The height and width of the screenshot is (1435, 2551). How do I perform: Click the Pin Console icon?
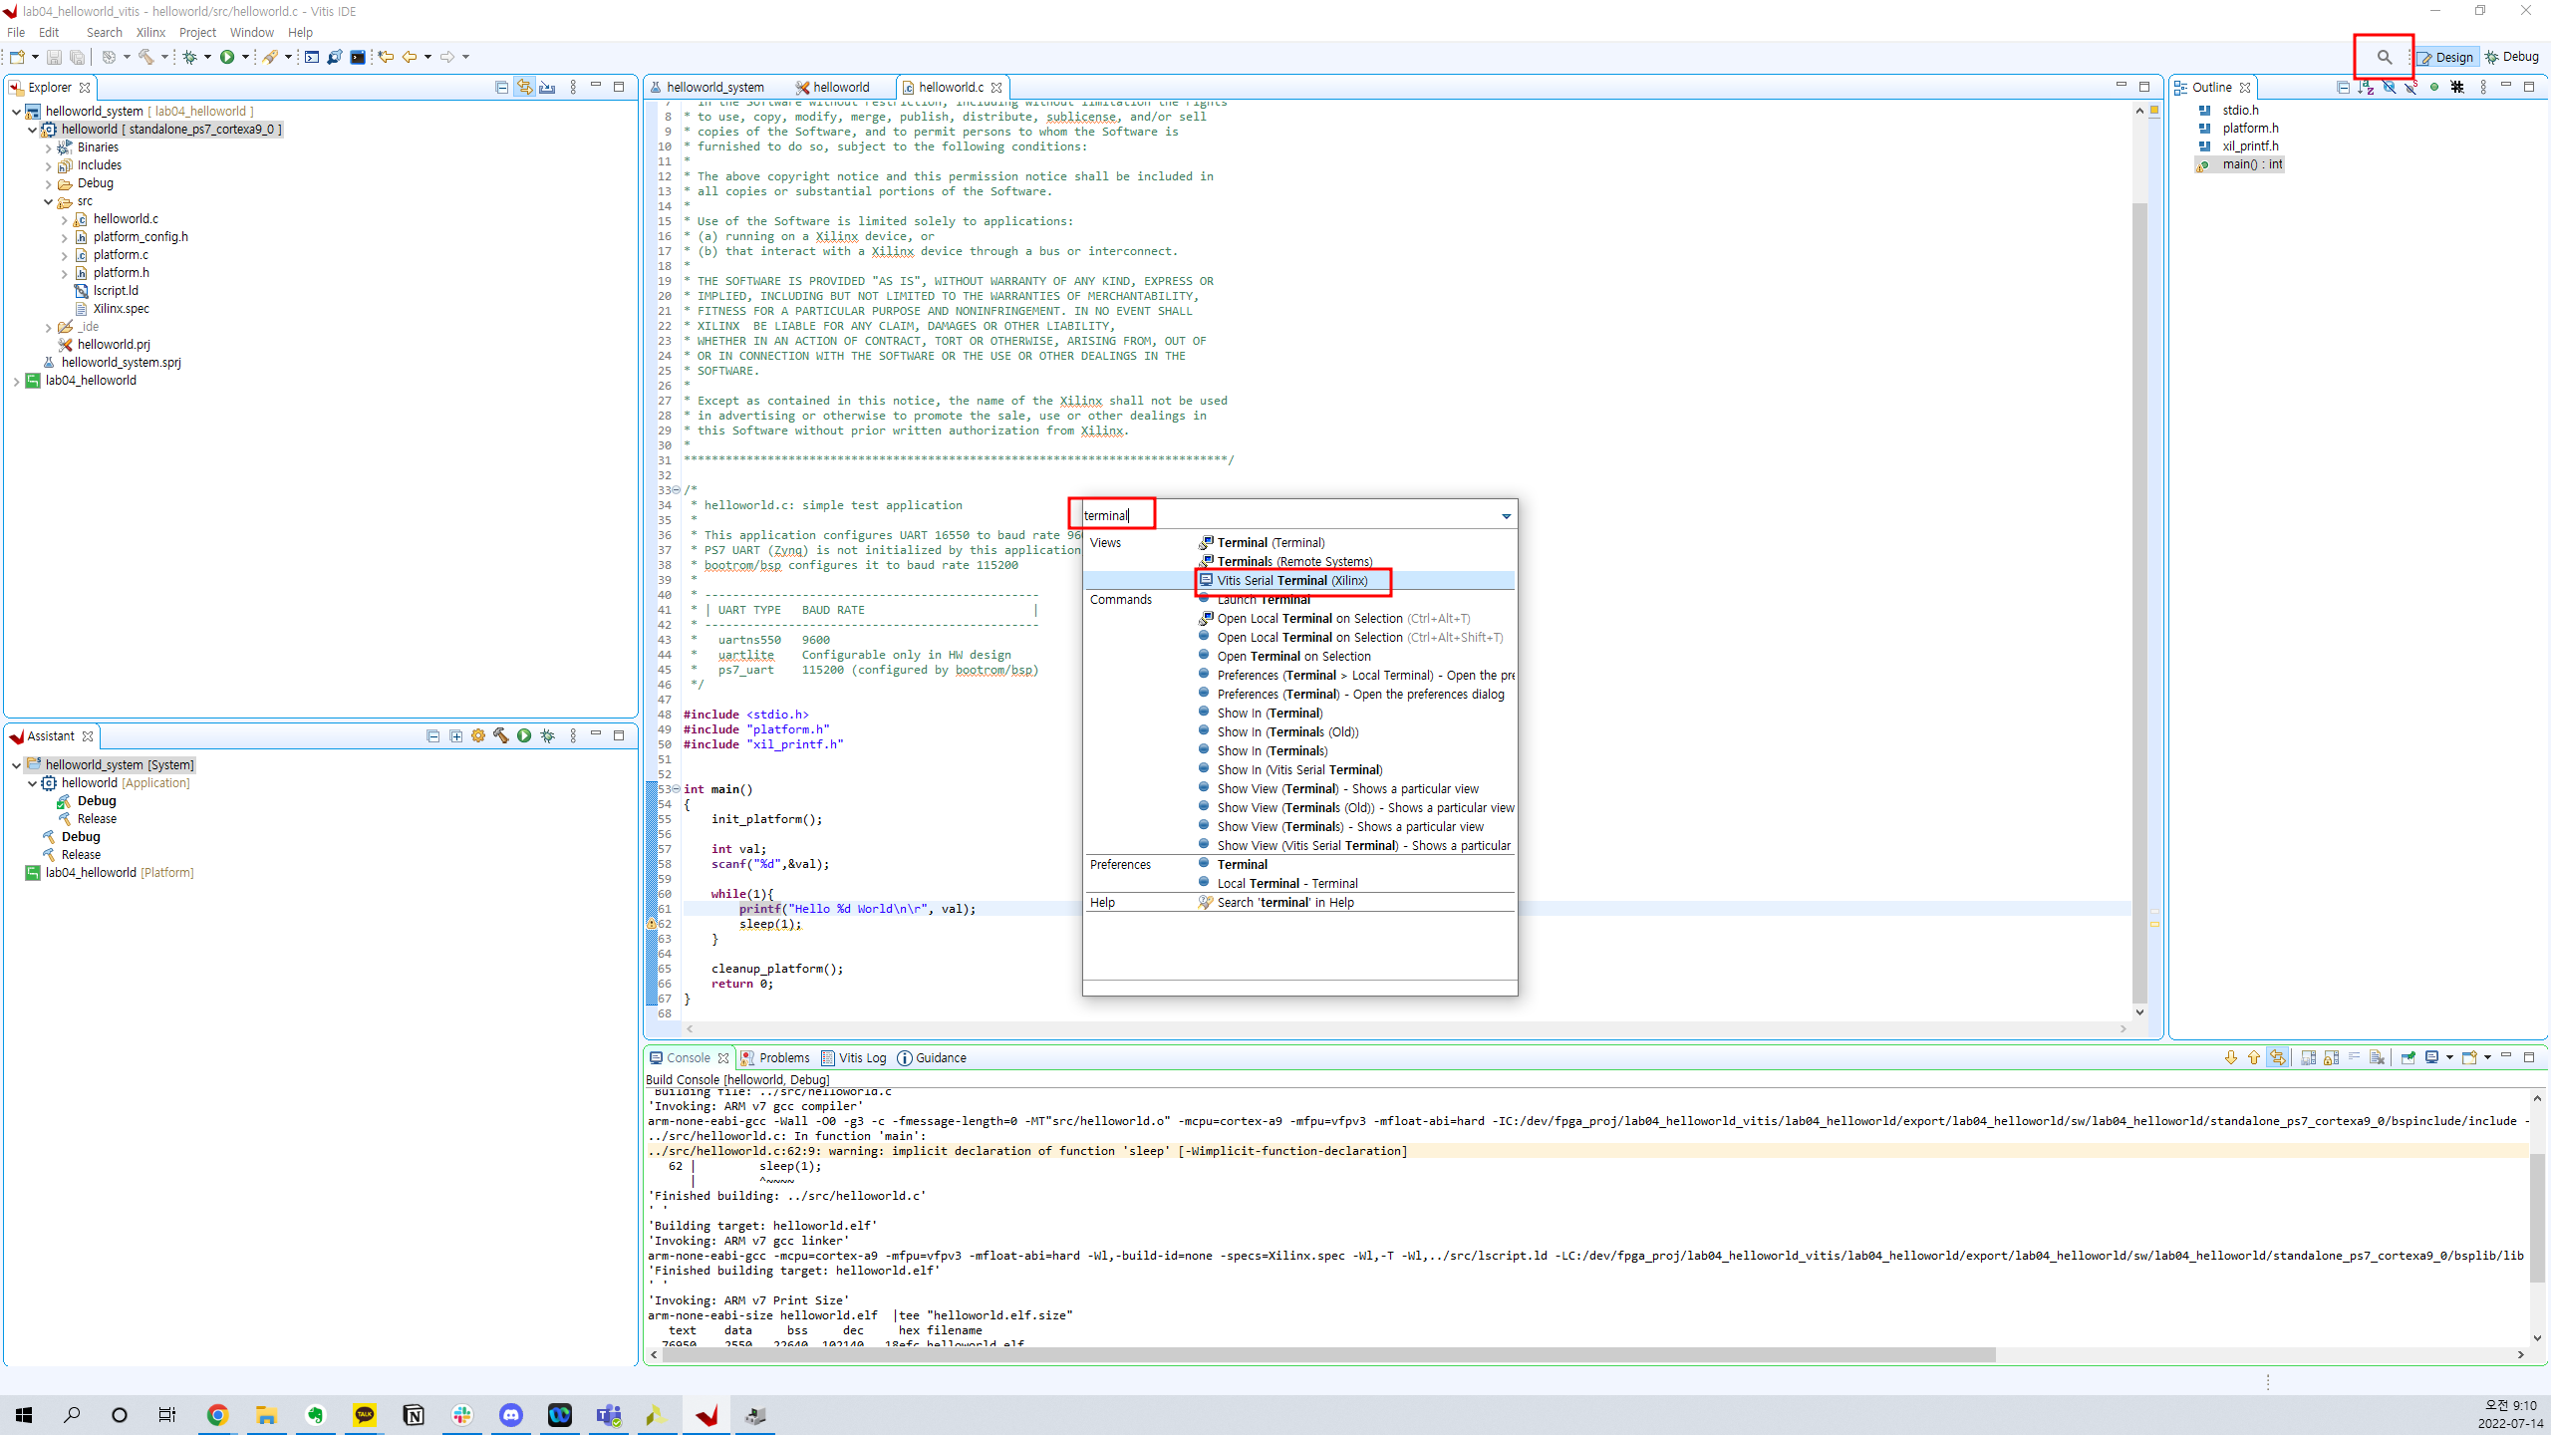pos(2408,1058)
